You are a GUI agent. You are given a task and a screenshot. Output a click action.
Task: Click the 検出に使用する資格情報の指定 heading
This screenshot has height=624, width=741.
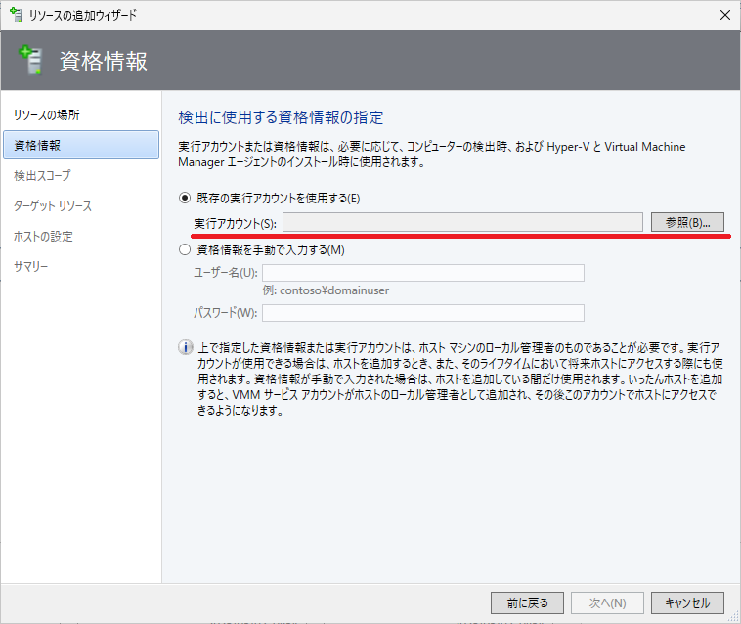coord(281,117)
